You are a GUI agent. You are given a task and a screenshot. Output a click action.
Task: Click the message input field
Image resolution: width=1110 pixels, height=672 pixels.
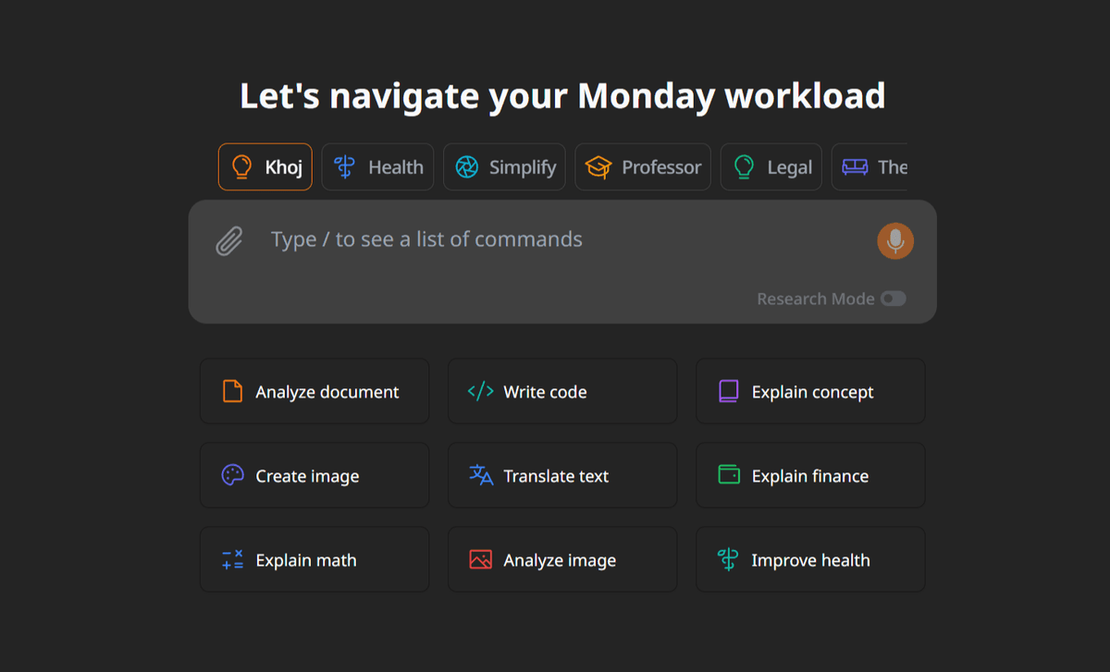(562, 240)
